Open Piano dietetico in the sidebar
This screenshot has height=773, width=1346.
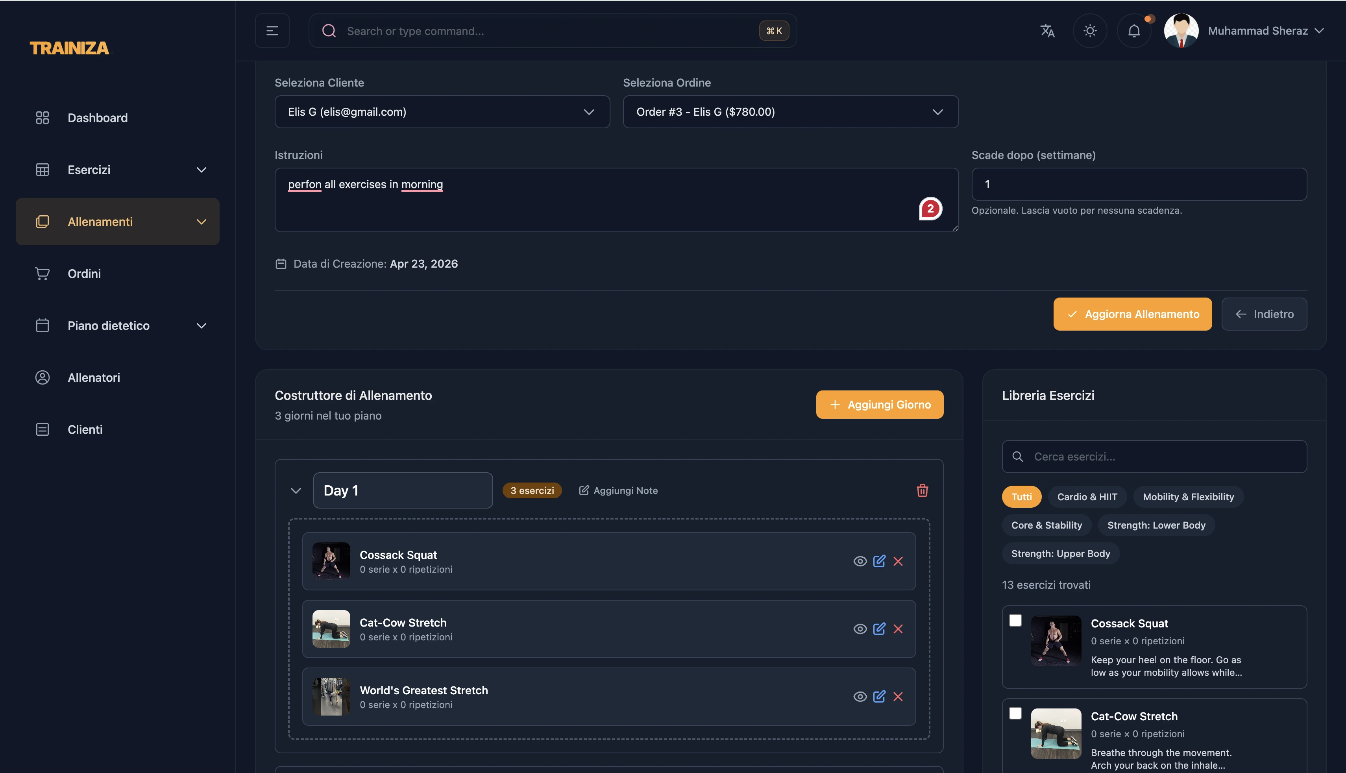[x=117, y=325]
